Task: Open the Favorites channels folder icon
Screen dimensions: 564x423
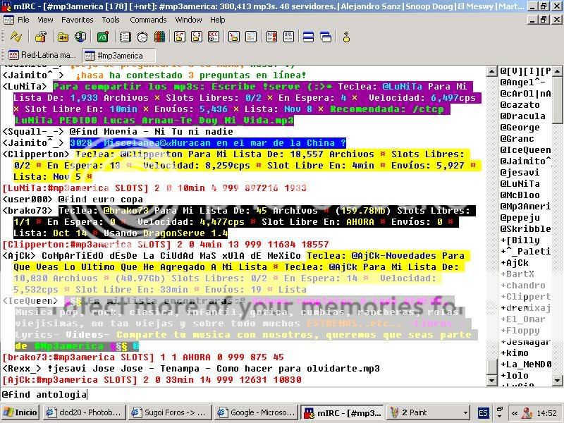Action: [x=63, y=37]
